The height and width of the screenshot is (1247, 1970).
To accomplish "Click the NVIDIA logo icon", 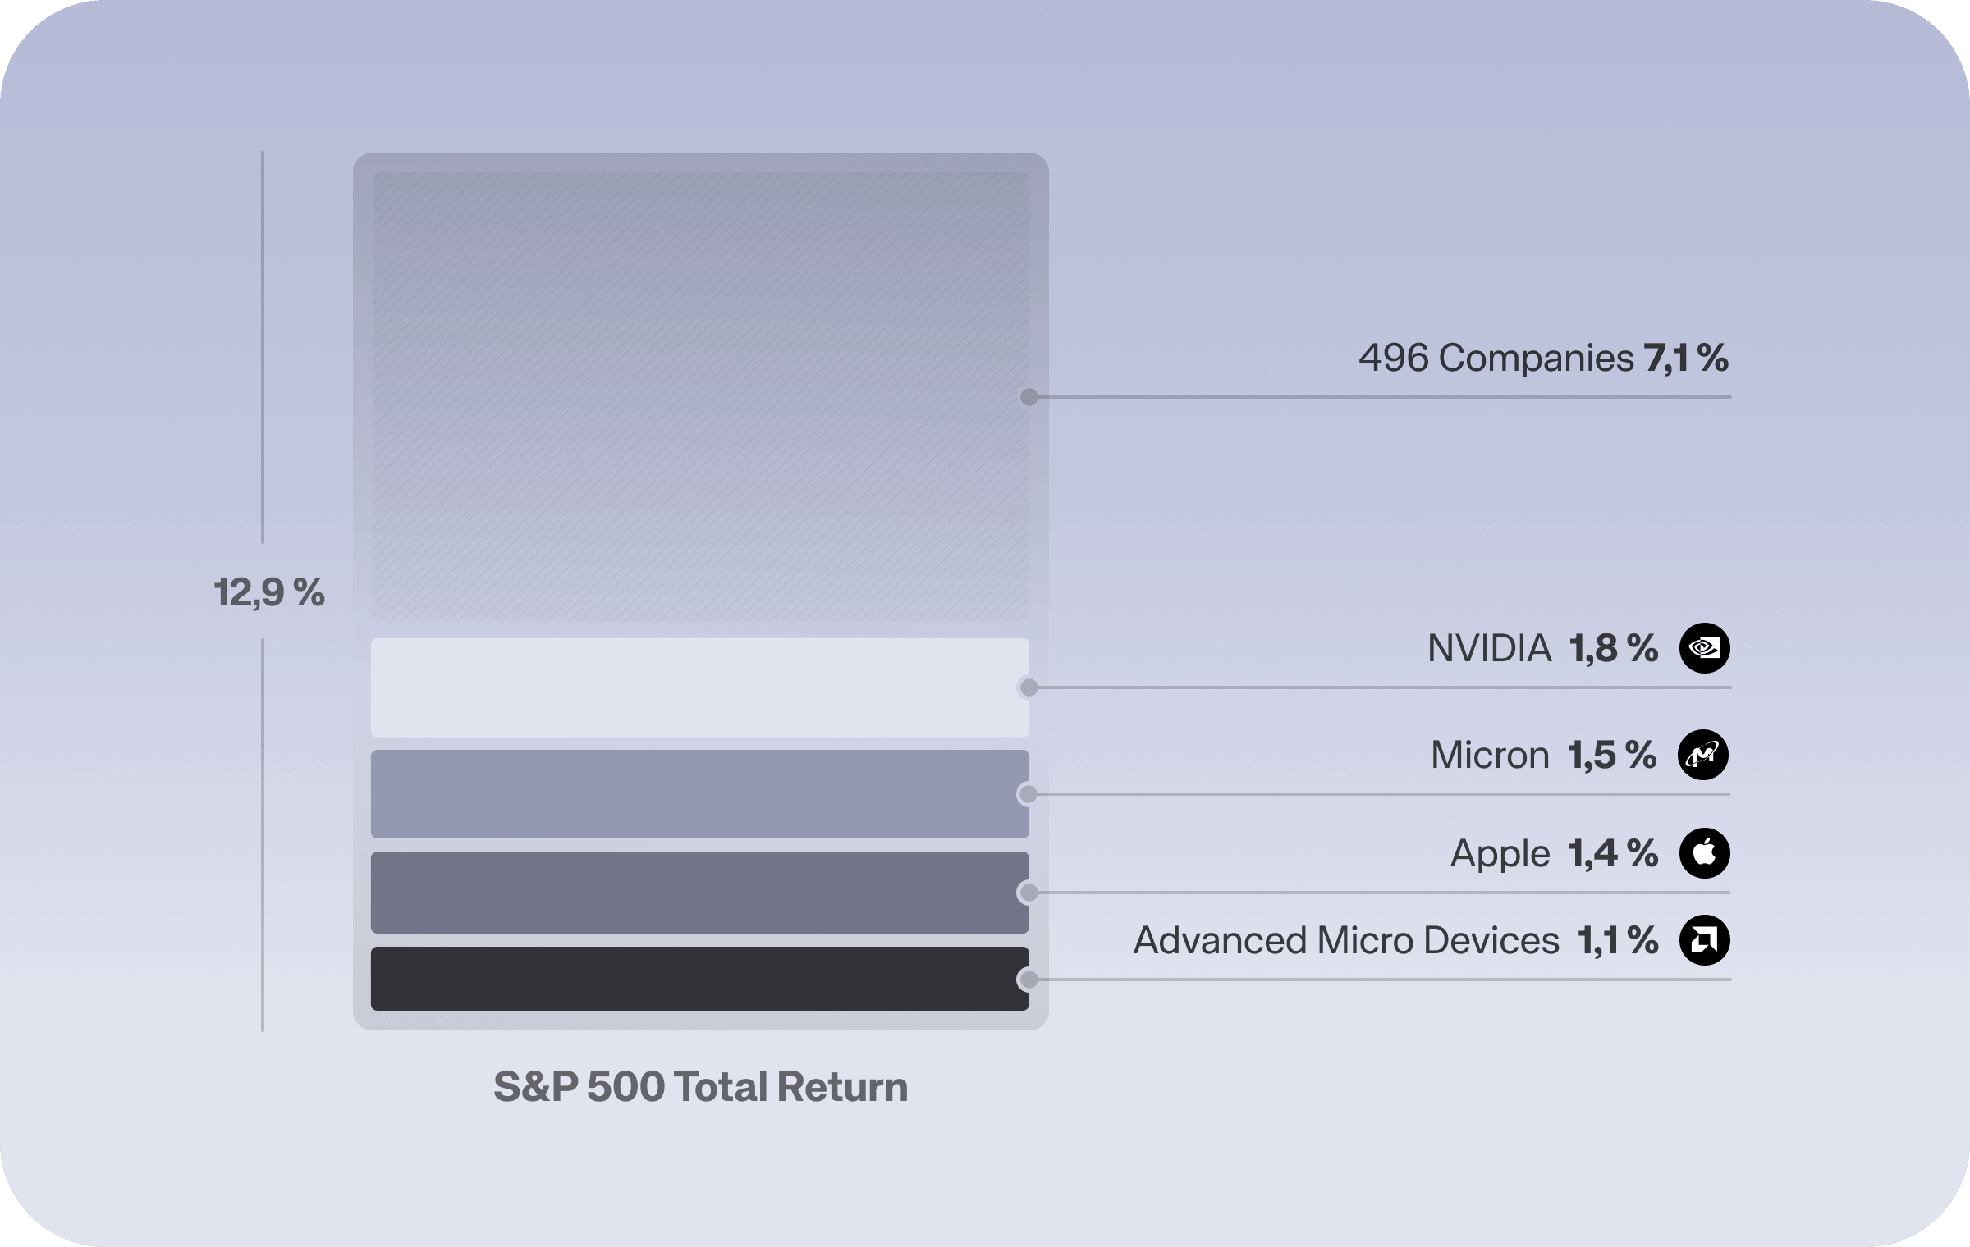I will coord(1705,648).
